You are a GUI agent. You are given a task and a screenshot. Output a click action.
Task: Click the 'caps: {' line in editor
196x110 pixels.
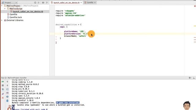point(63,27)
